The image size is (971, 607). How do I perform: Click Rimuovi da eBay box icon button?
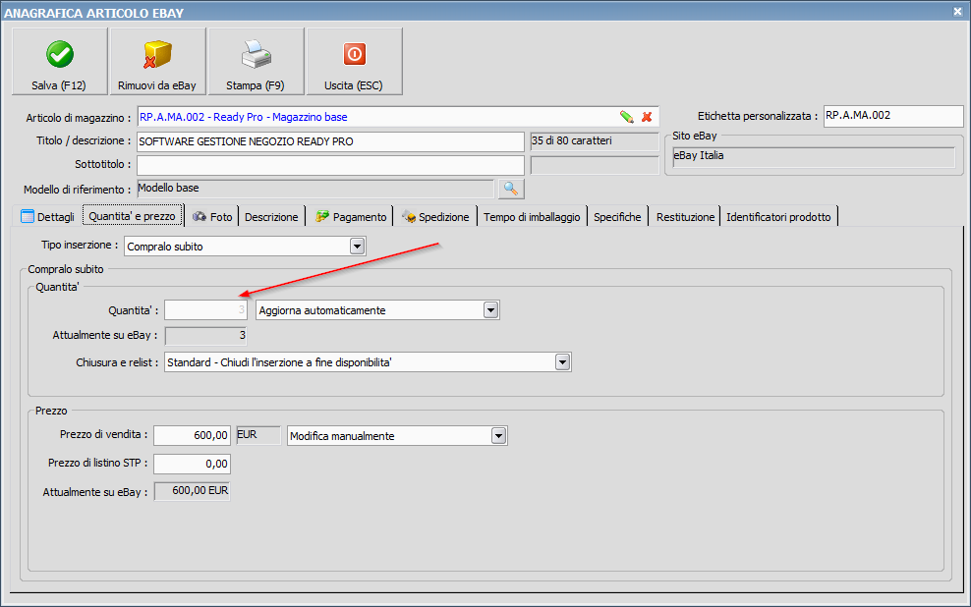coord(157,61)
